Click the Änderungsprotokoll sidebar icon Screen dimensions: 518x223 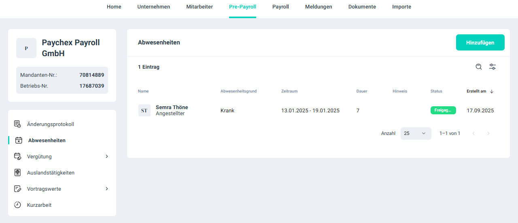[x=17, y=124]
